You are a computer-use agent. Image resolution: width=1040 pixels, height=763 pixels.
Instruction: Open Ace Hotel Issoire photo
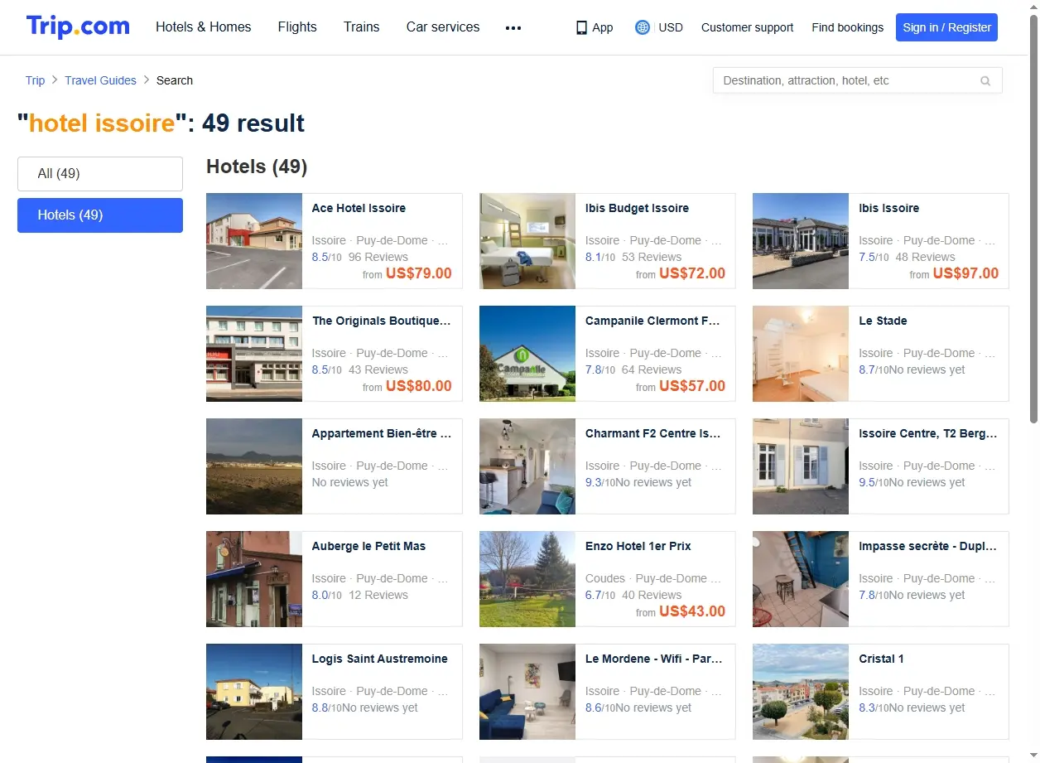[x=254, y=241]
